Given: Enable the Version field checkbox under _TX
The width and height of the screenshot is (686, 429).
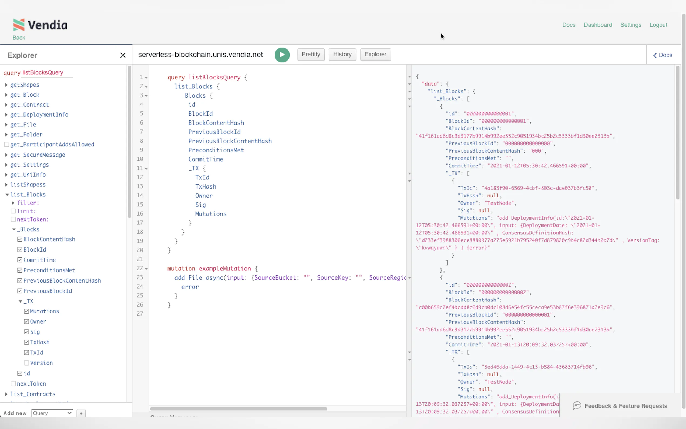Looking at the screenshot, I should (26, 363).
